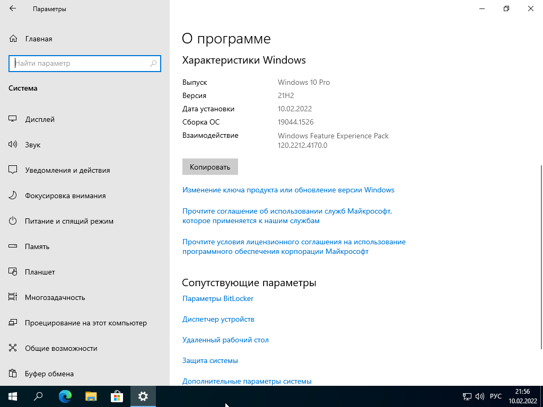543x407 pixels.
Task: Click the Сопутствующие параметры heading
Action: coord(249,283)
